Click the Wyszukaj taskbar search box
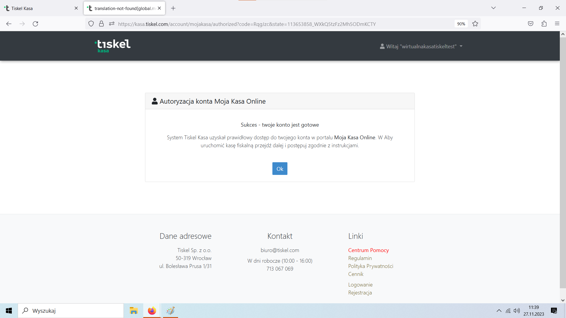 coord(71,311)
